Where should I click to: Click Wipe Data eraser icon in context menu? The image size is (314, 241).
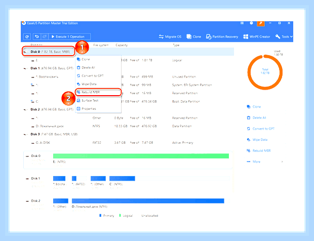pos(78,84)
